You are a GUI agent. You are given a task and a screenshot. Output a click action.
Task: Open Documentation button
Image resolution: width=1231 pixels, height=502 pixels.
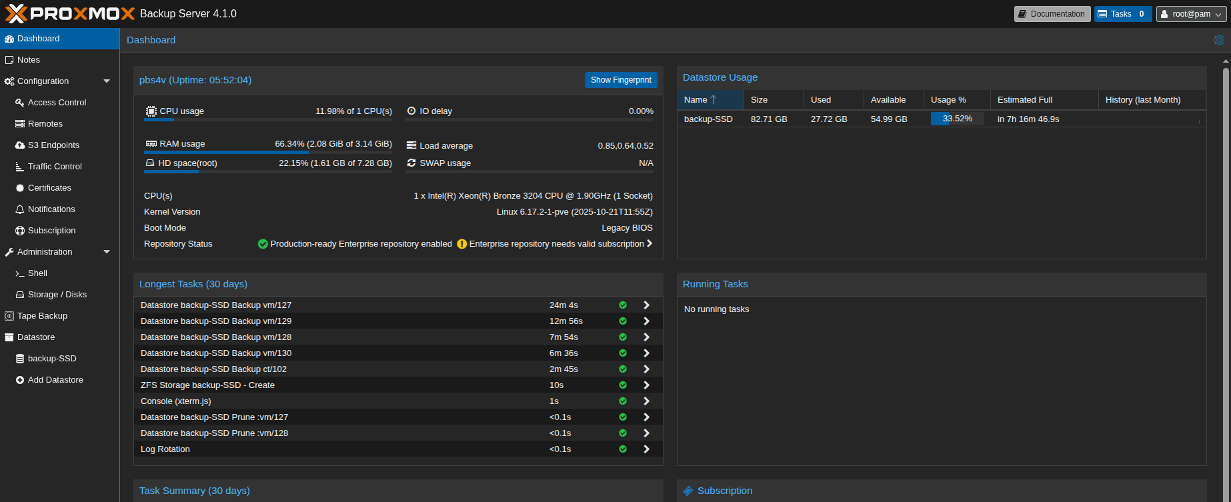coord(1052,14)
